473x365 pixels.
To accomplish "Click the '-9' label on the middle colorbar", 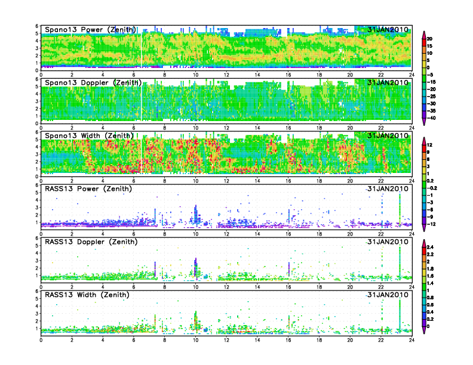I will click(431, 217).
